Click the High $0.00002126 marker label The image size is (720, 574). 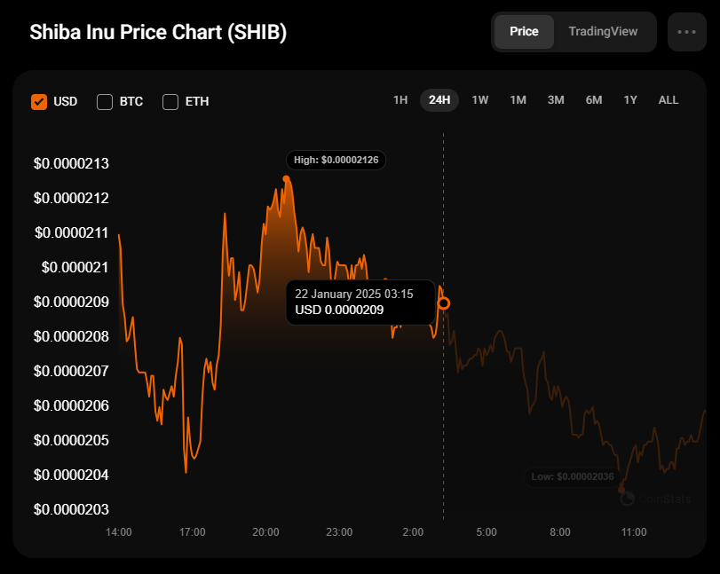coord(336,160)
